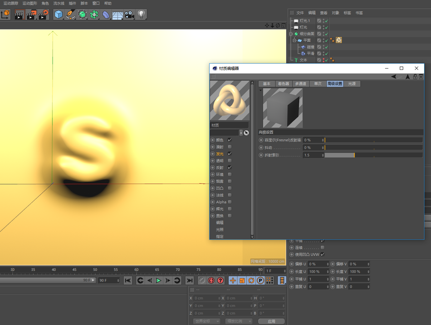
Task: Click red record keyframe button
Action: tap(211, 281)
